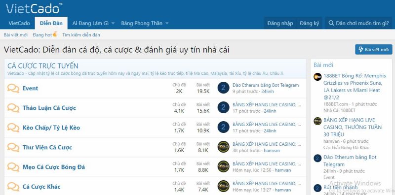Open sidebar post BẢNG XẾP HẠNG LIVE CASINO

[x=353, y=127]
